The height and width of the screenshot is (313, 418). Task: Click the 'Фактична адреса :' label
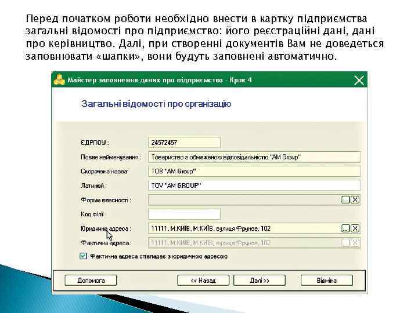pos(106,243)
